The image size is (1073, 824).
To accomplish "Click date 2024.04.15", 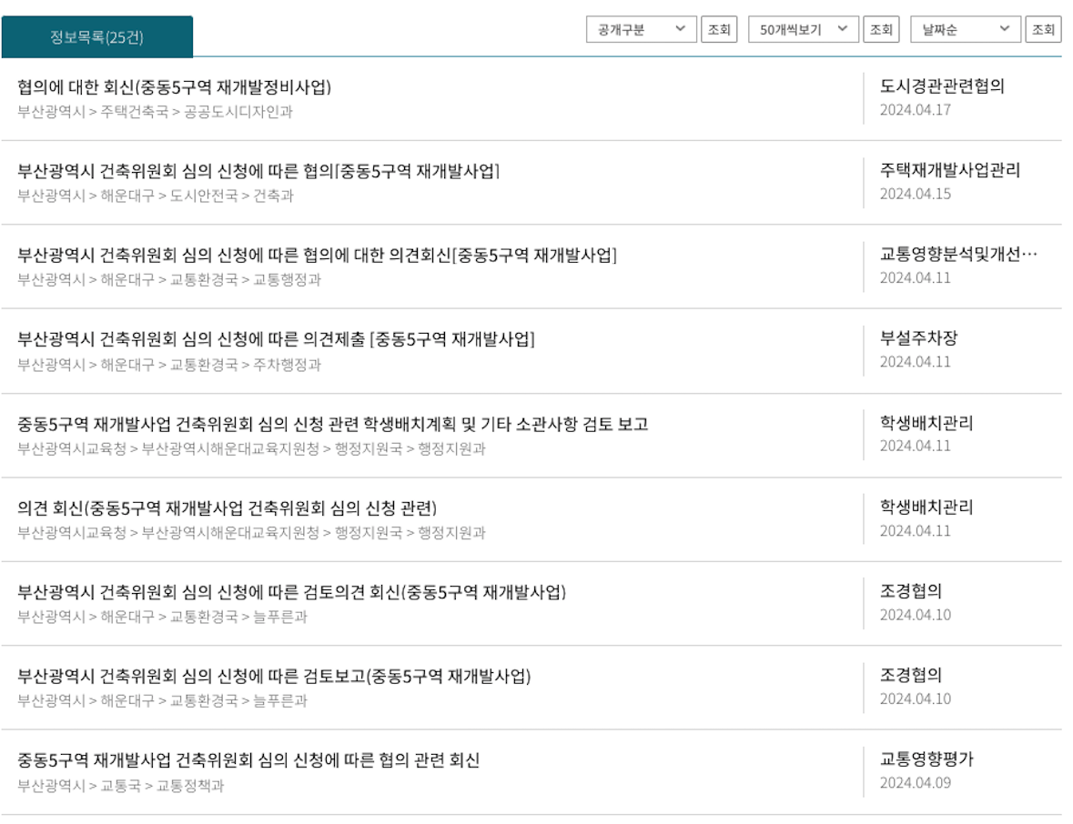I will coord(916,195).
